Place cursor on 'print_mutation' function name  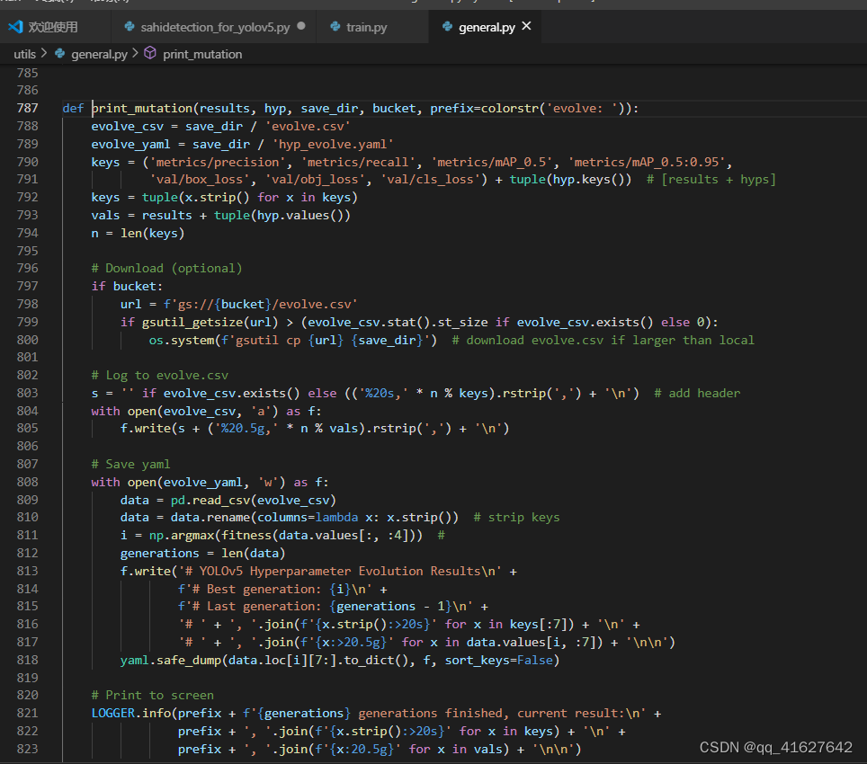tap(142, 108)
